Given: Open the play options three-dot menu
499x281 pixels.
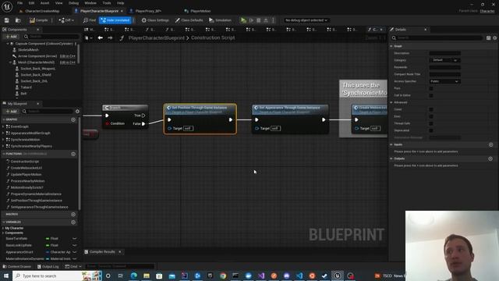Looking at the screenshot, I should pyautogui.click(x=273, y=20).
